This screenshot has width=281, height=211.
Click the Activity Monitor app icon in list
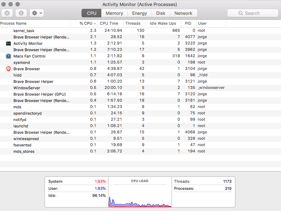tap(8, 43)
